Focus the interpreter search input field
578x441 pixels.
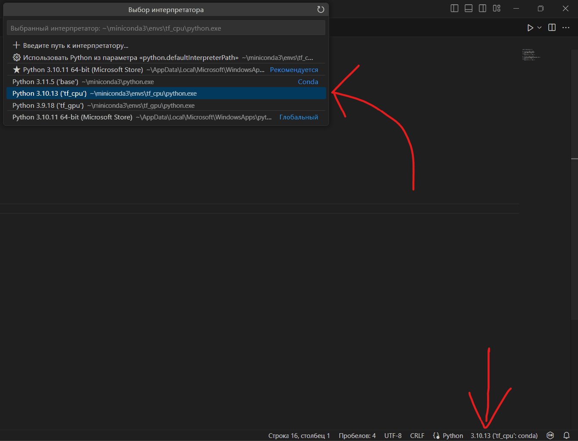[166, 28]
